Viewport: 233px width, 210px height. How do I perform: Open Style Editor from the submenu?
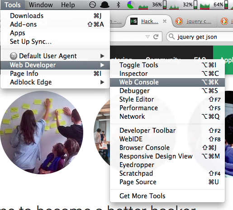167,99
